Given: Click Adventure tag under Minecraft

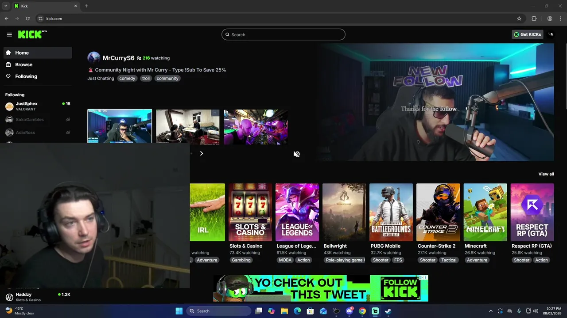Looking at the screenshot, I should (x=477, y=260).
